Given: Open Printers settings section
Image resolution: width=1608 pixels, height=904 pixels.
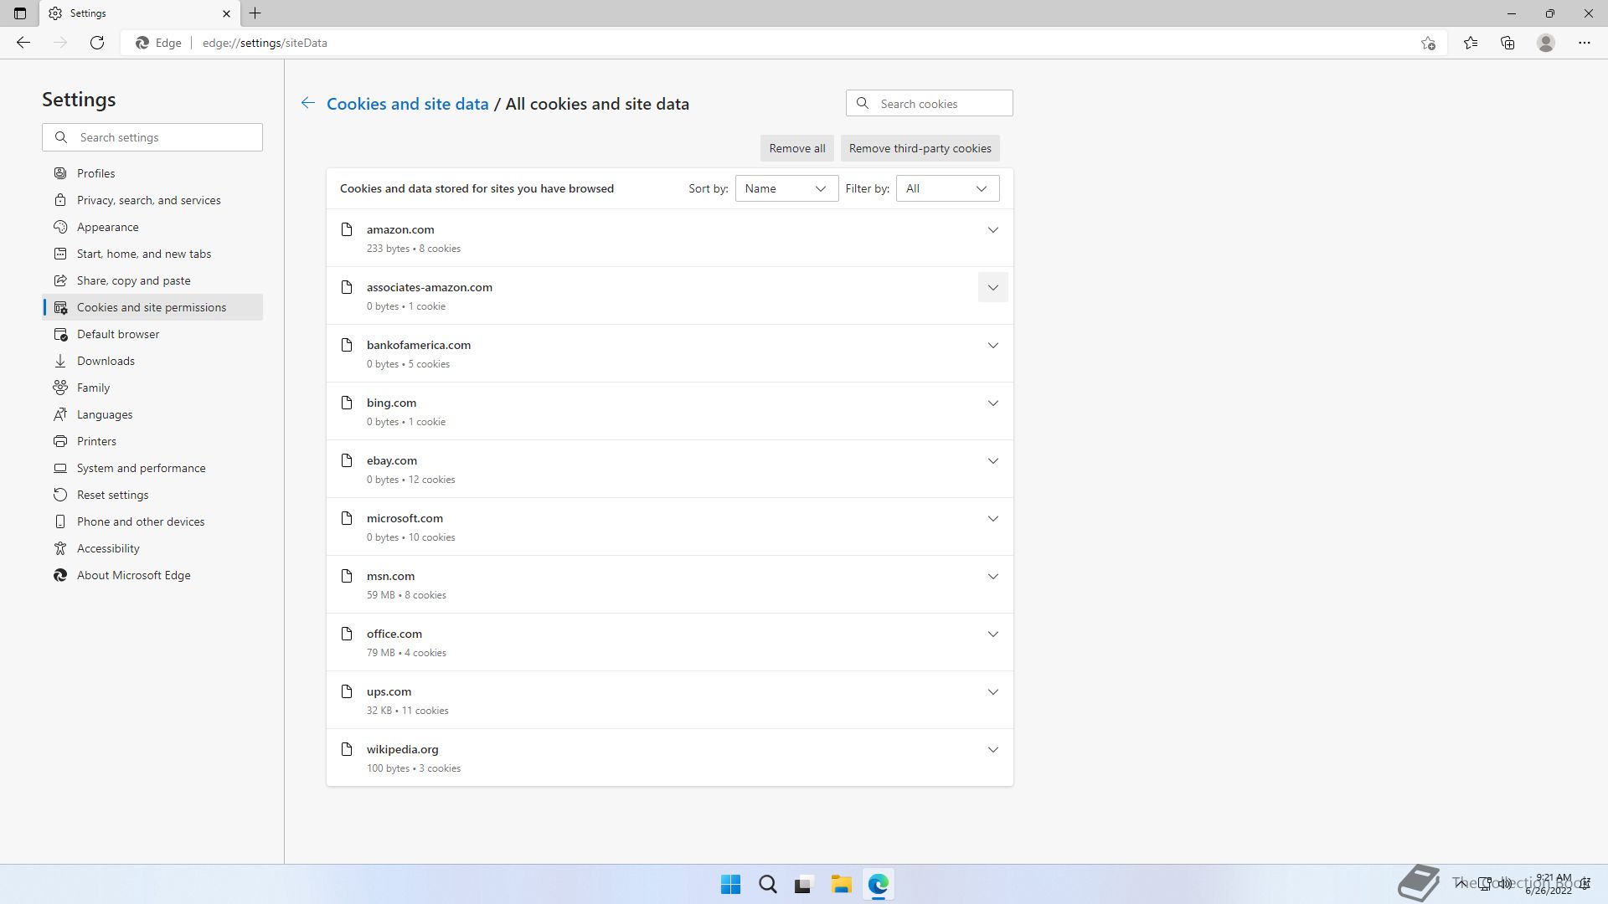Looking at the screenshot, I should [152, 441].
